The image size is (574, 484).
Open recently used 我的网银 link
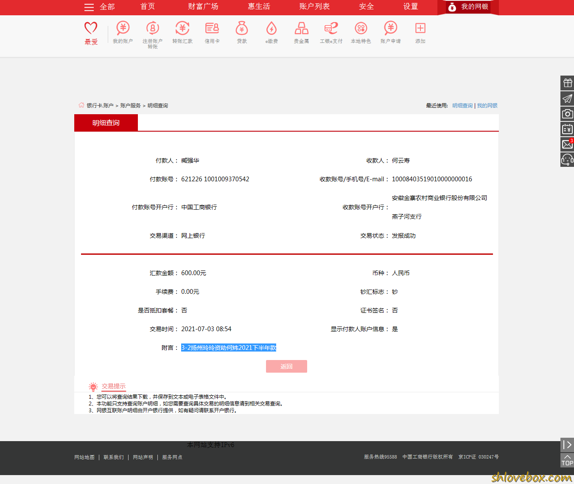tap(487, 106)
